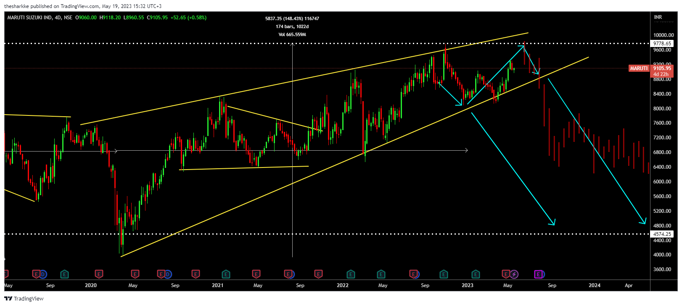The image size is (682, 306).
Task: Click the MARUTI SUZUKI IND symbol title
Action: point(29,18)
